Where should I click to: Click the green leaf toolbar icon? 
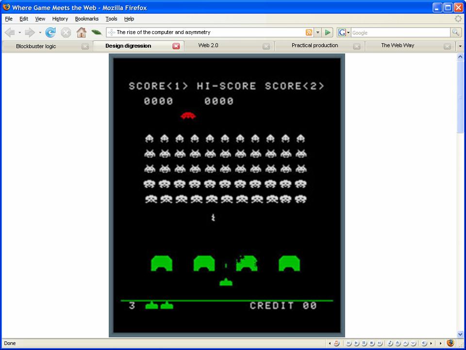coord(97,32)
